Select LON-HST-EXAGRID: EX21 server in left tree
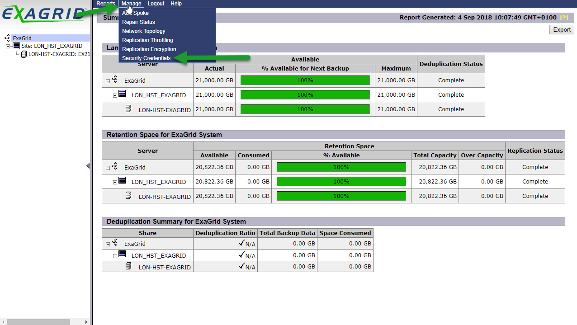 click(x=59, y=54)
